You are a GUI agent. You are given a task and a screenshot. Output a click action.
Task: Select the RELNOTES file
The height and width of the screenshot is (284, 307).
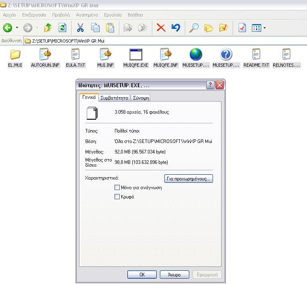(x=286, y=58)
